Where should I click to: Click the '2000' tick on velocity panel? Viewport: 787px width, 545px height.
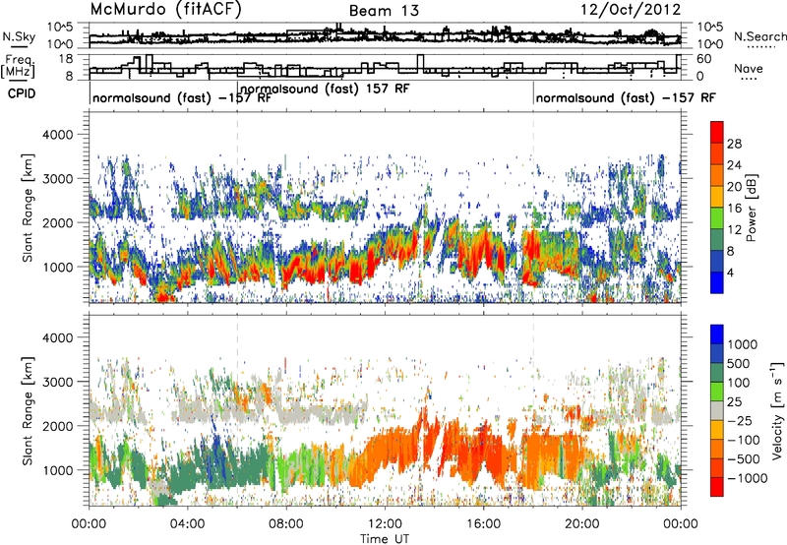[58, 426]
